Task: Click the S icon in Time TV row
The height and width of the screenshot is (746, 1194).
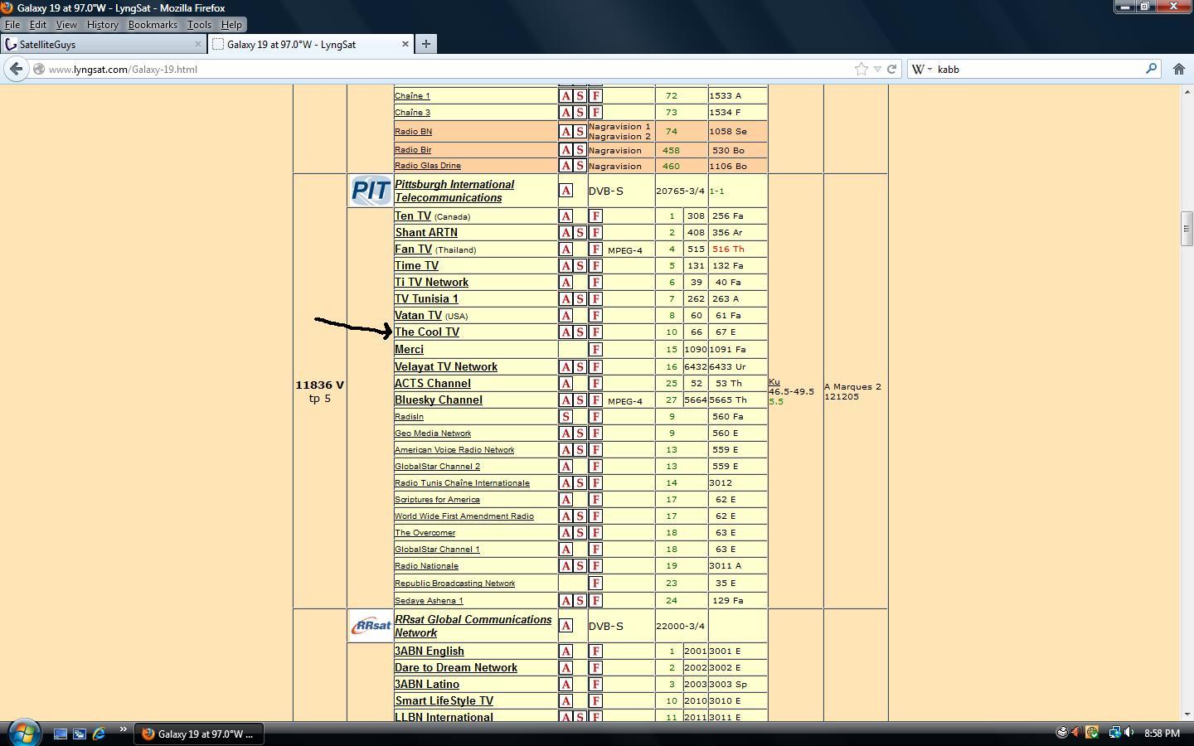Action: click(x=580, y=266)
